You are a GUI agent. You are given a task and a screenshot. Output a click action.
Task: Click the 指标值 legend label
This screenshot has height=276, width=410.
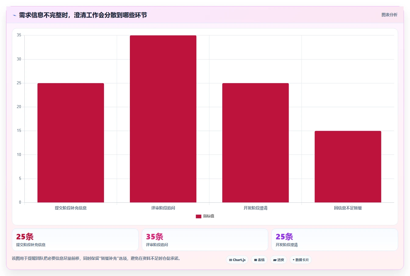209,216
